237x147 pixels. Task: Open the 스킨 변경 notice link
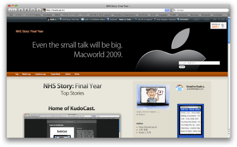point(144,130)
